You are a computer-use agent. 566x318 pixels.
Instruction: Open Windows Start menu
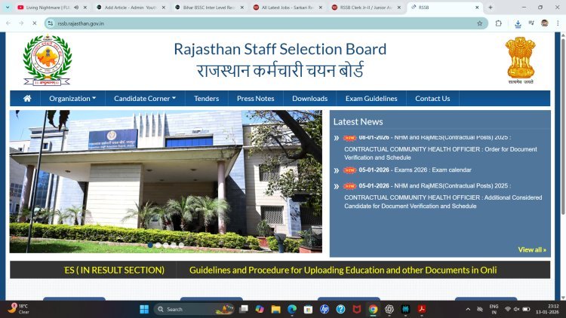(144, 310)
